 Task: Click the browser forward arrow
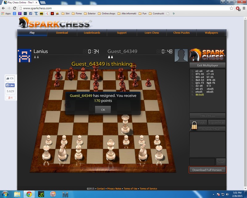[9, 8]
